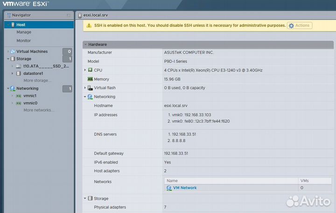Click the vmnic1 adapter icon
The height and width of the screenshot is (213, 336).
click(19, 96)
